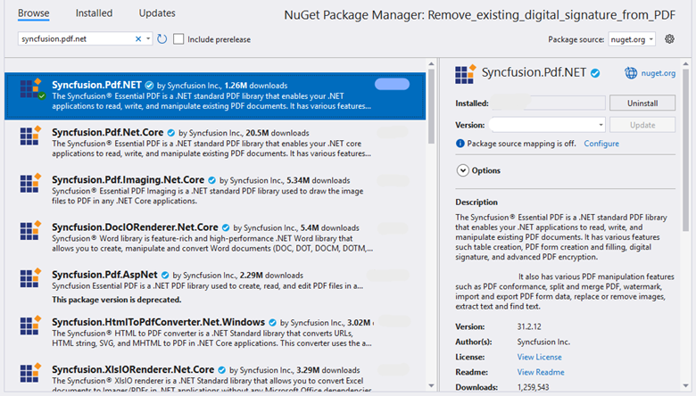The height and width of the screenshot is (396, 696).
Task: Click the package list scroll up arrow
Action: (x=432, y=64)
